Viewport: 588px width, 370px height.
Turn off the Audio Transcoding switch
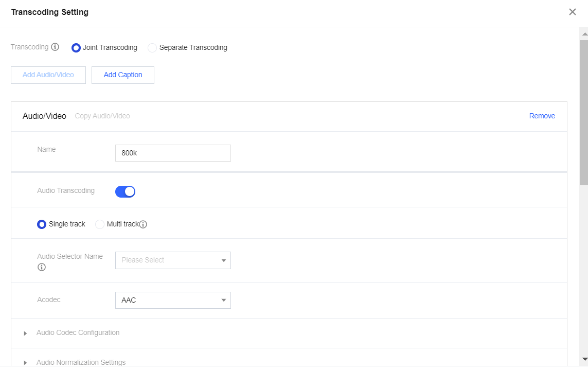[125, 191]
